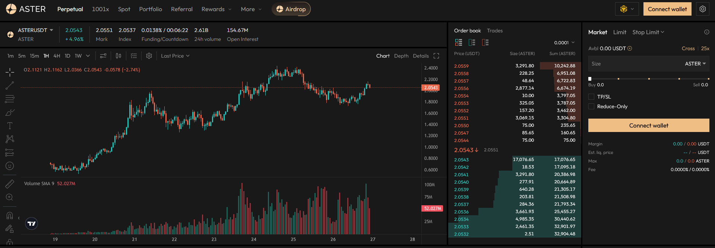
Task: Switch to the Limit order tab
Action: click(x=620, y=32)
